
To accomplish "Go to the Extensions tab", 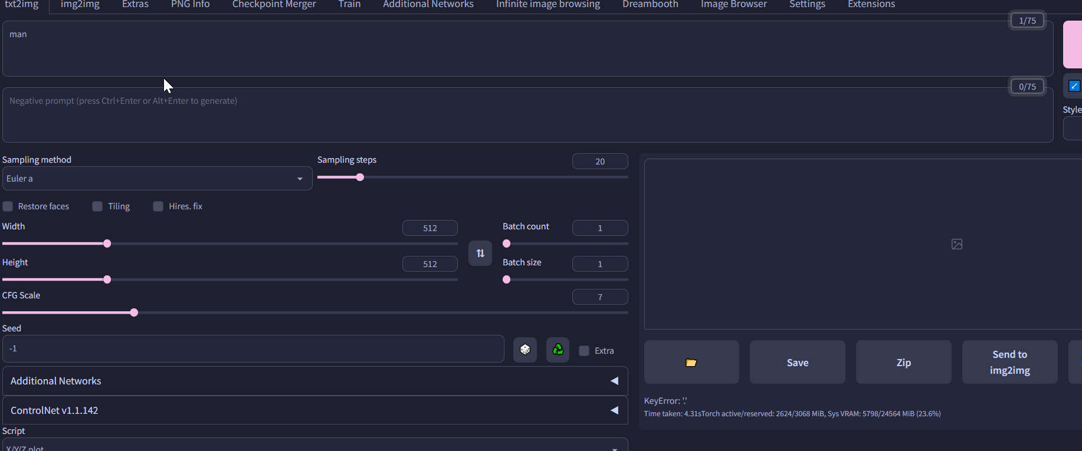I will [x=871, y=5].
